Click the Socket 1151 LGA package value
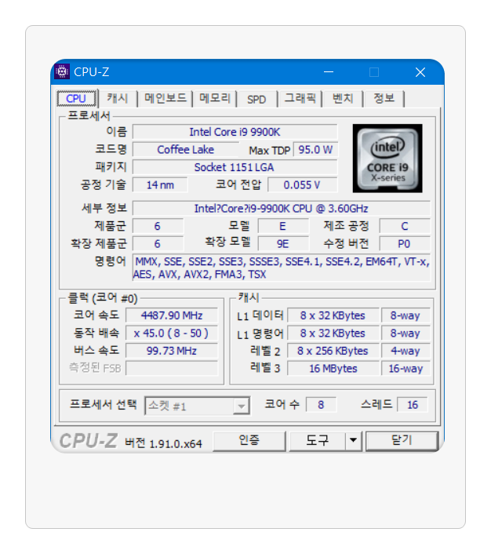Screen dimensions: 491x554 235,167
